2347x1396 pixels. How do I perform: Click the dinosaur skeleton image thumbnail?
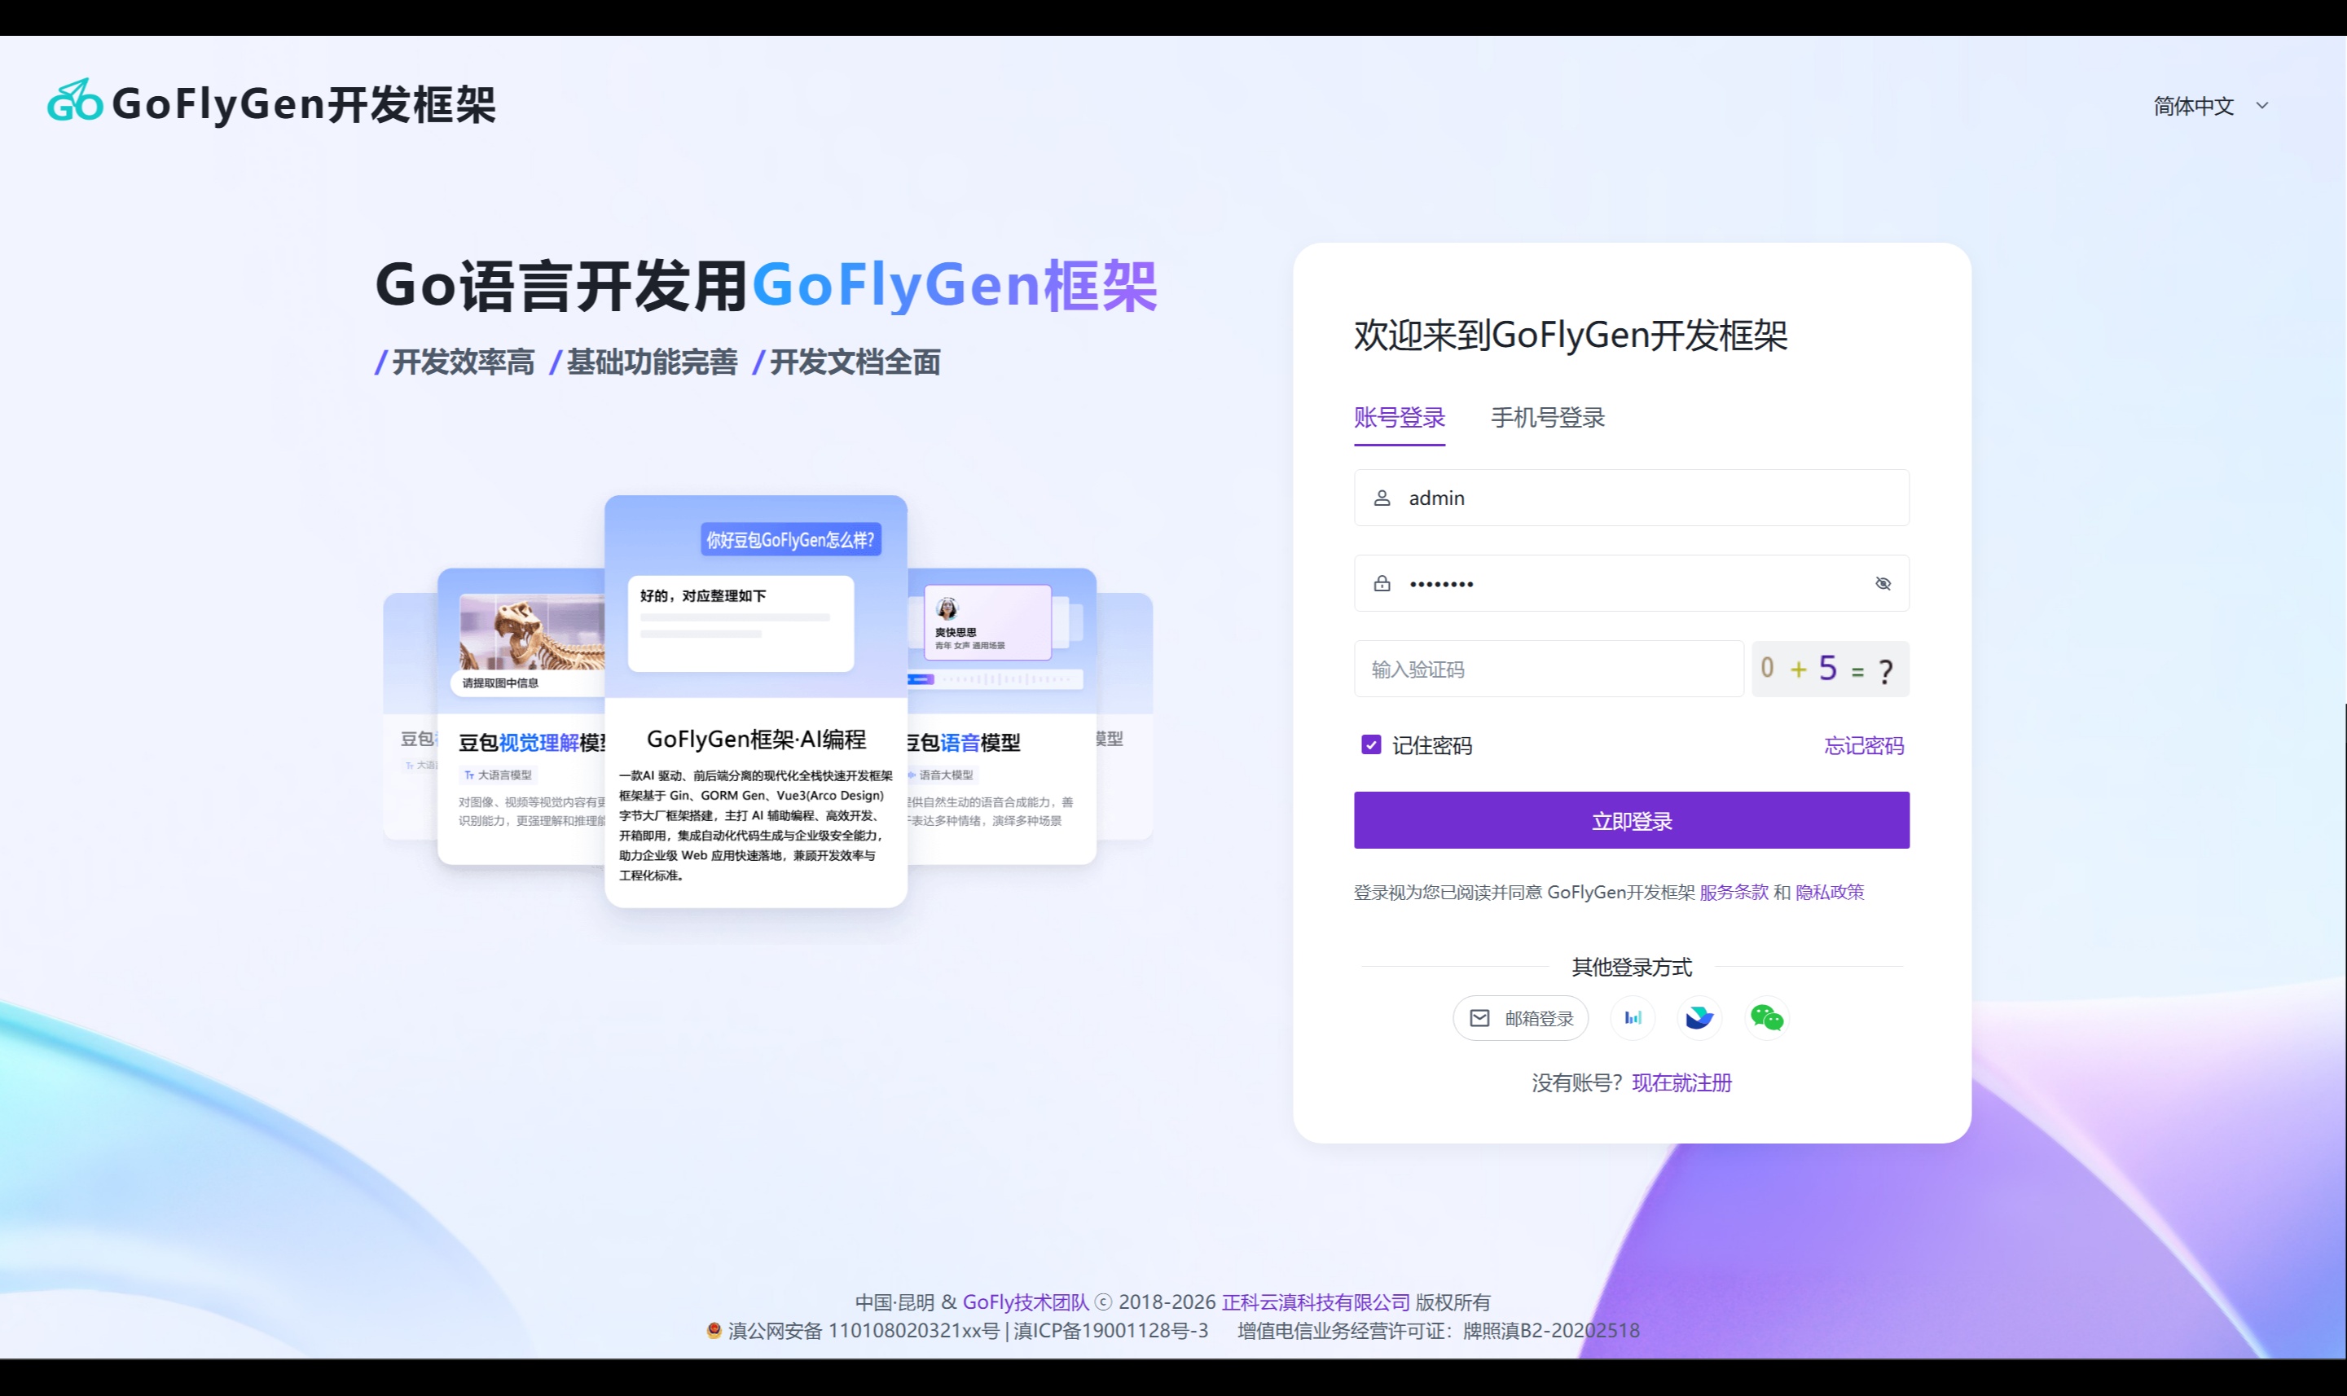pyautogui.click(x=533, y=633)
